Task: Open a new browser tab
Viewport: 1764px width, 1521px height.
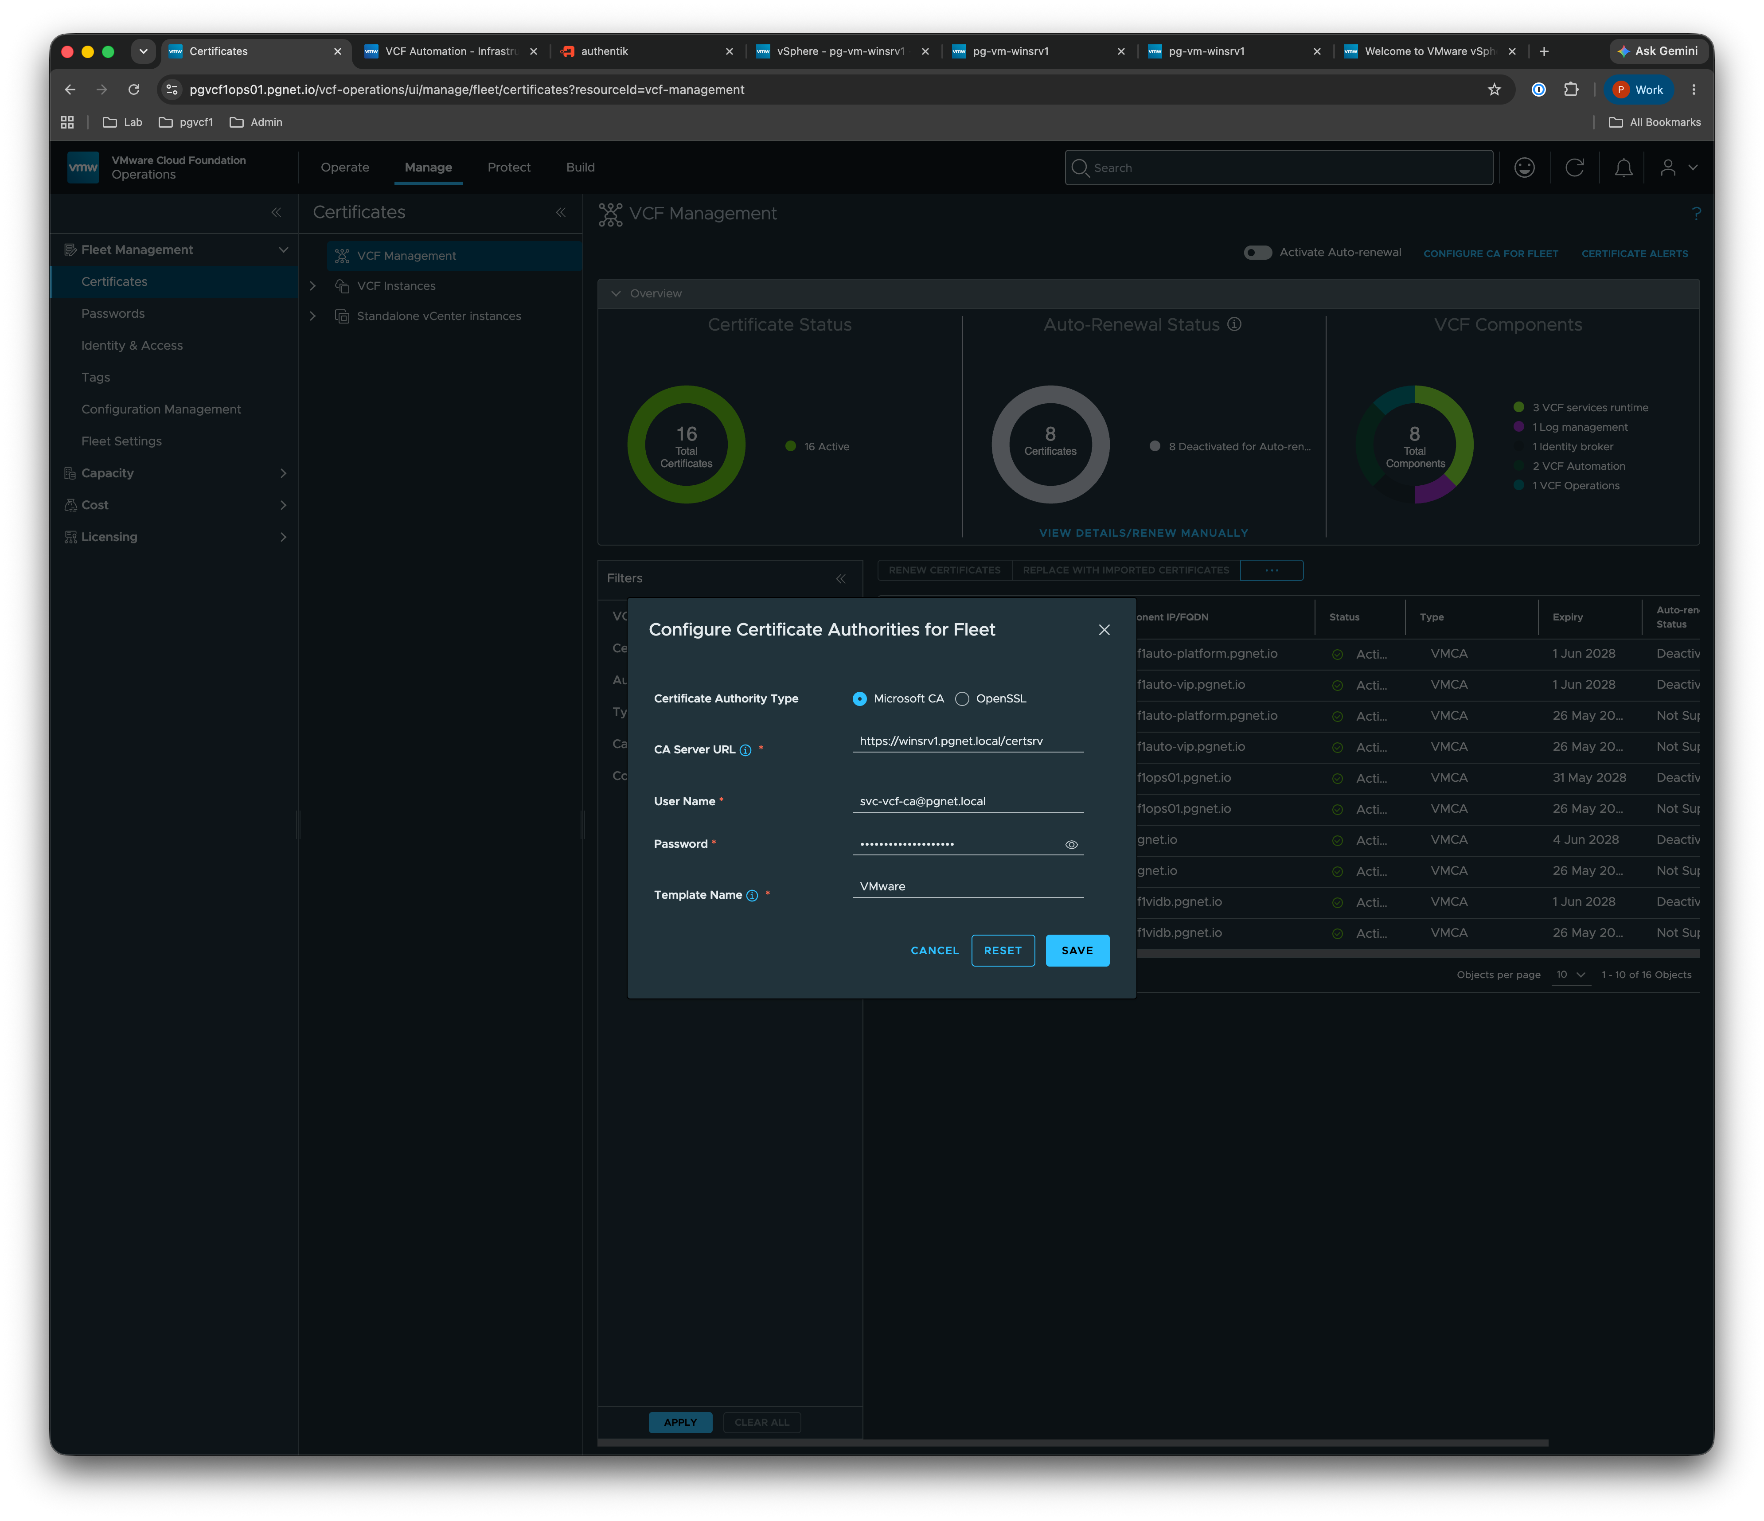Action: coord(1543,51)
